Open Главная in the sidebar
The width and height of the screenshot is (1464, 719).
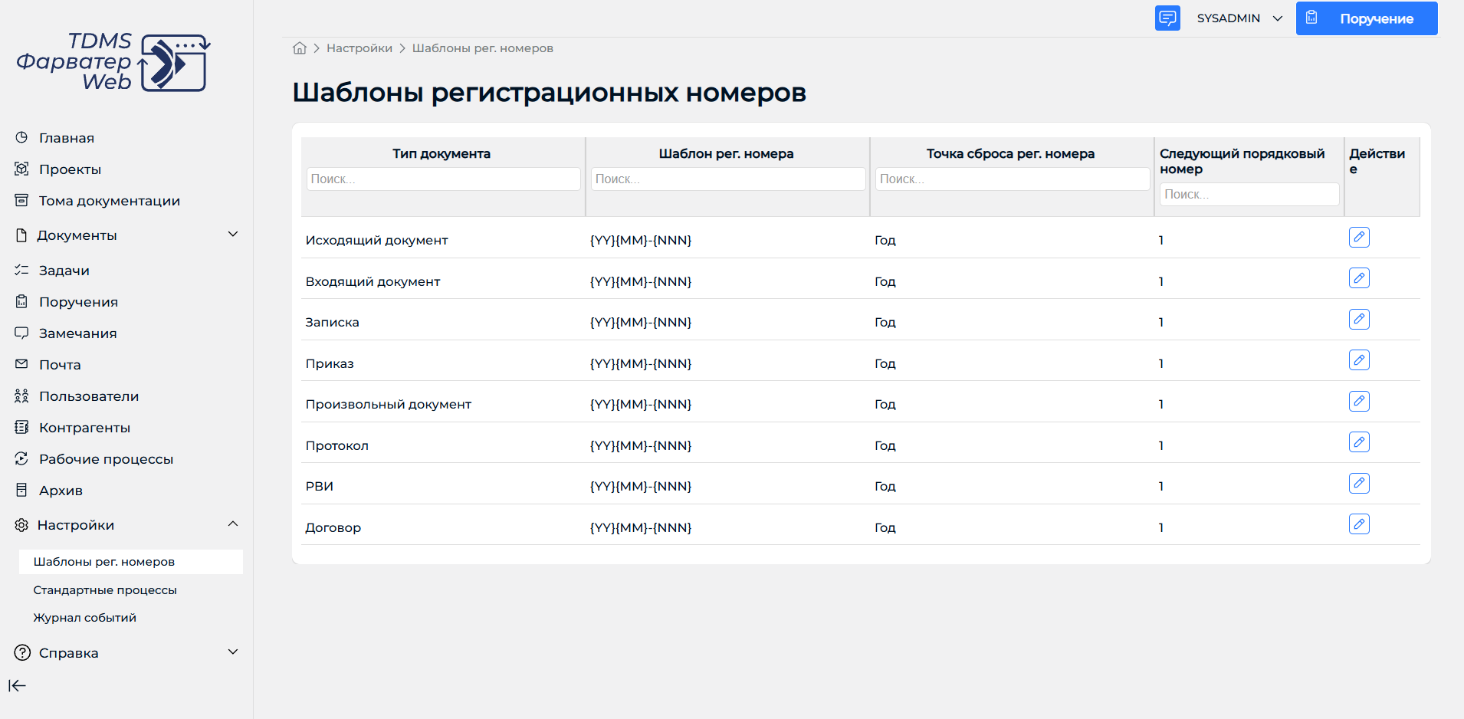coord(67,138)
